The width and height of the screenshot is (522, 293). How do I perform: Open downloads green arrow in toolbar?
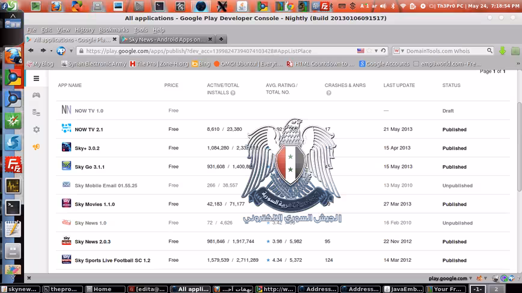tap(502, 51)
